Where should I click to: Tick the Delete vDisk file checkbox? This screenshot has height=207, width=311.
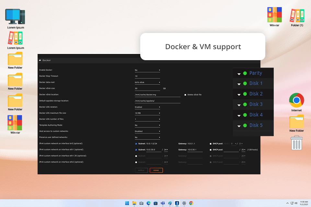click(x=185, y=95)
